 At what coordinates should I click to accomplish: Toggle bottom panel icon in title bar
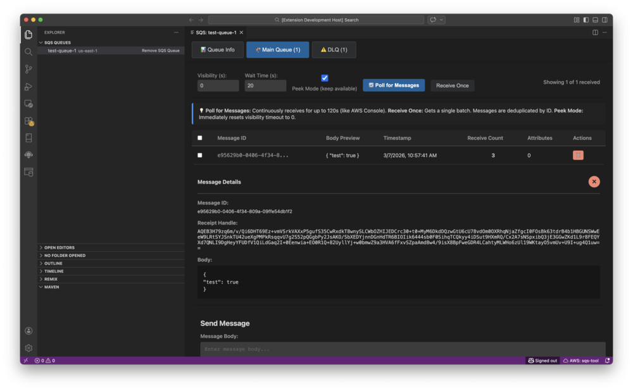click(595, 20)
